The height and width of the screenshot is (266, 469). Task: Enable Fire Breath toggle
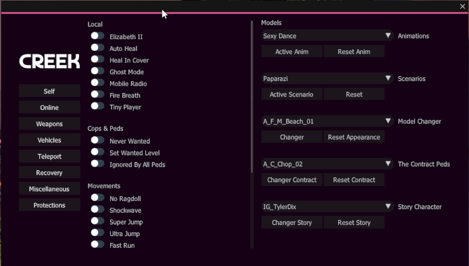tap(97, 94)
